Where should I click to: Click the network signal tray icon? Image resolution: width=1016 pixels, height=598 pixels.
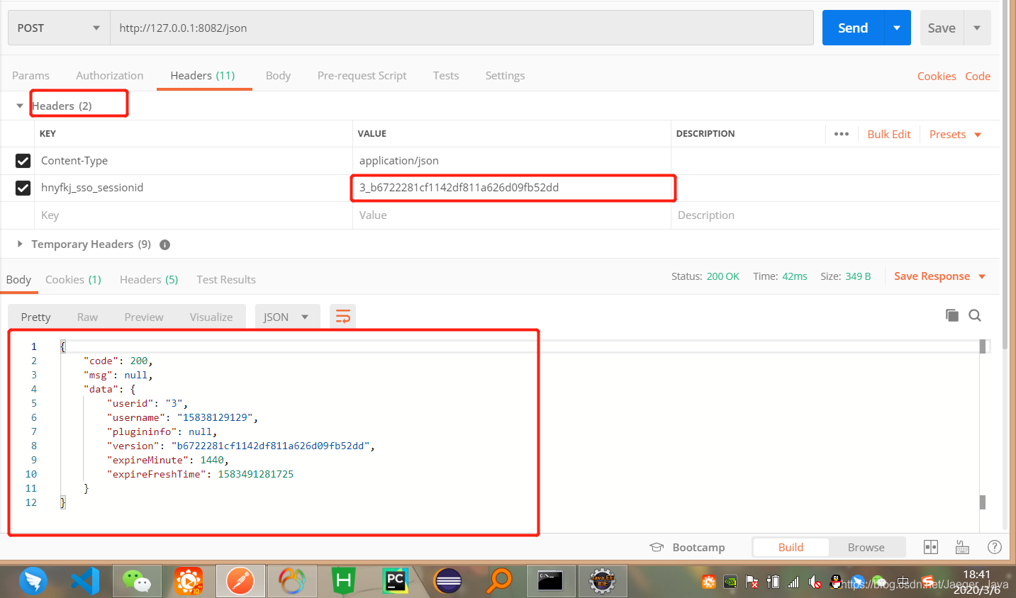point(794,582)
